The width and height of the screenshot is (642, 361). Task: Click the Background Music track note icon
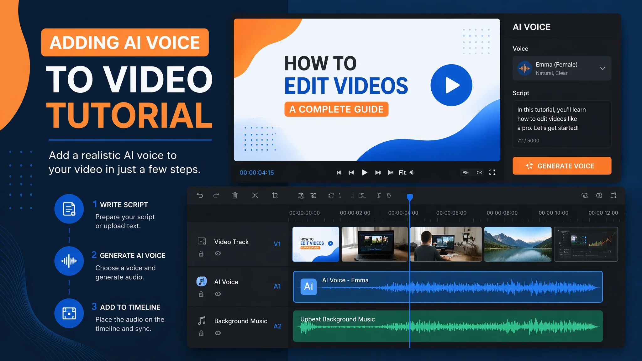[202, 320]
